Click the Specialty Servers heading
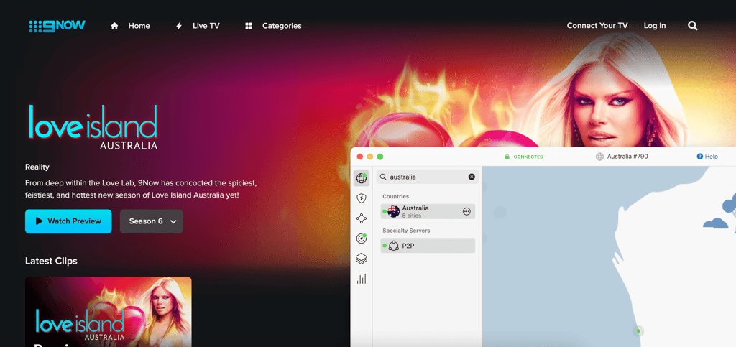 pyautogui.click(x=407, y=231)
